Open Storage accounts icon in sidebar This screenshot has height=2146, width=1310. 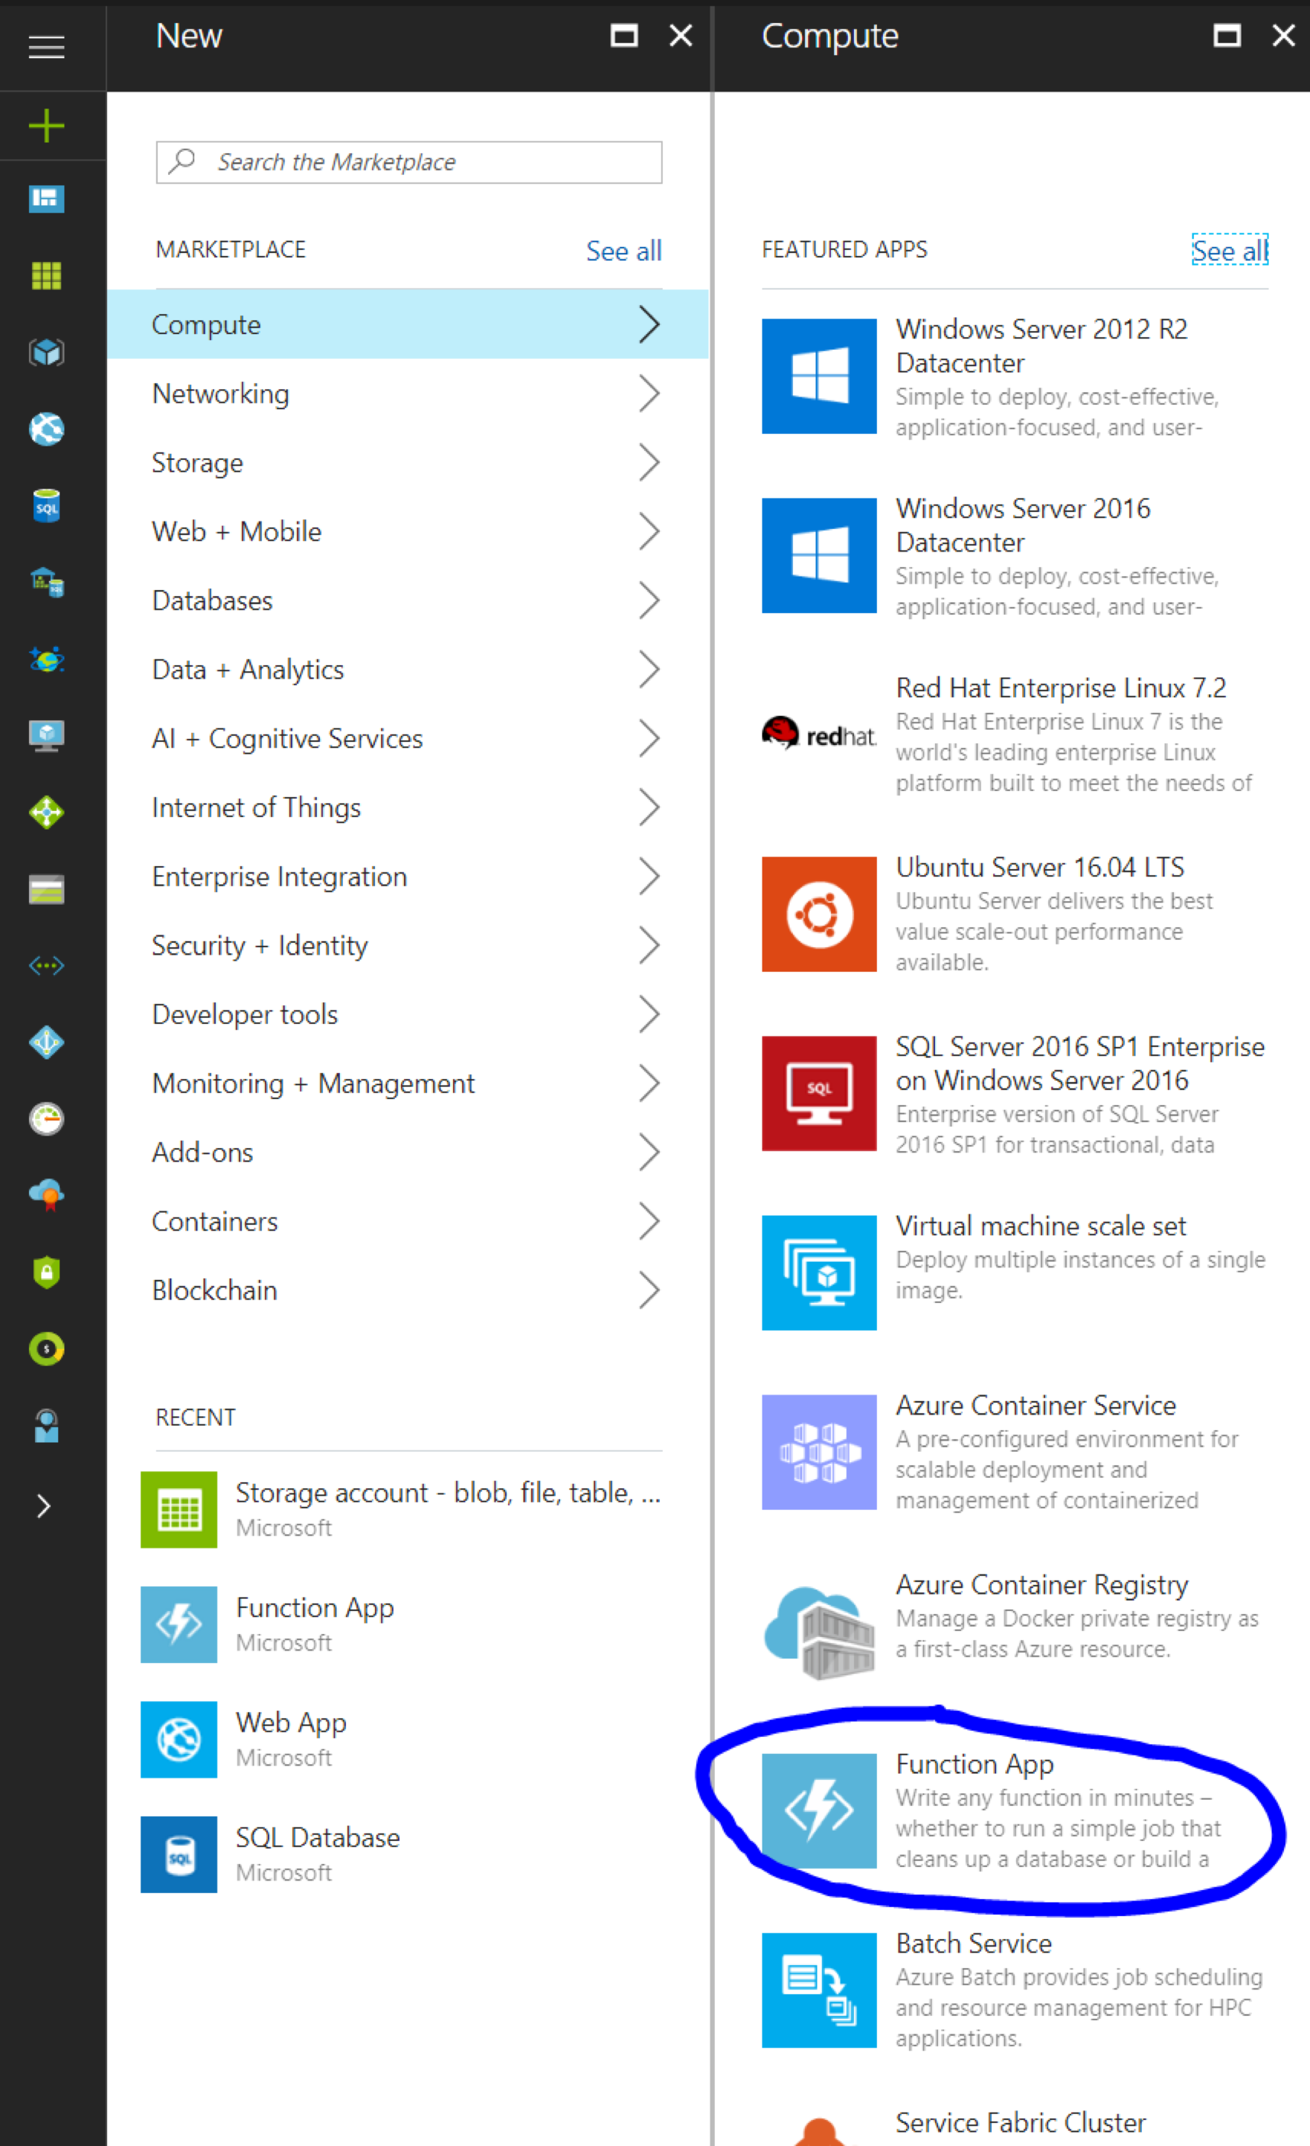(46, 889)
